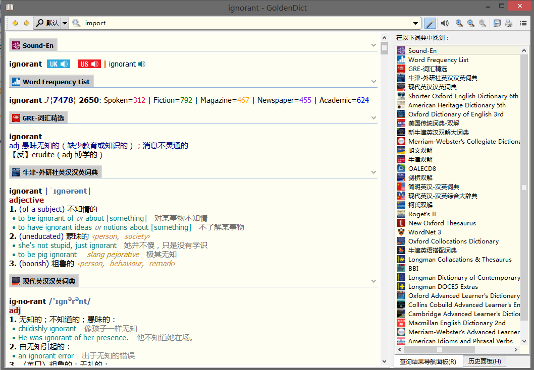
Task: Go back with the left arrow icon
Action: click(15, 23)
